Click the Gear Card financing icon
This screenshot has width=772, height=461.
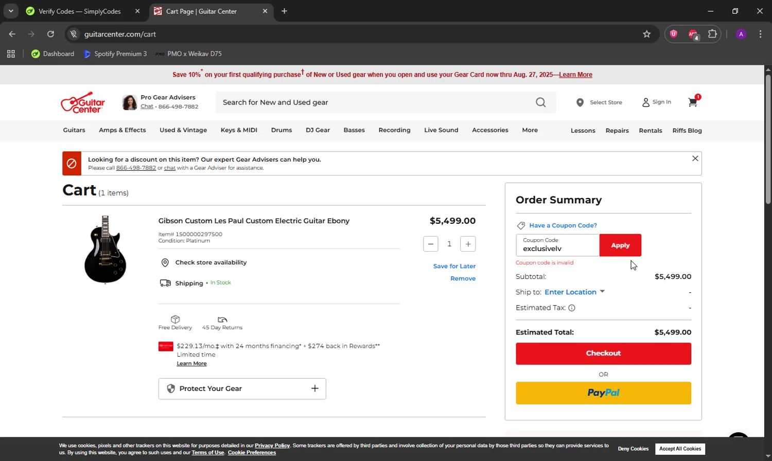click(x=166, y=346)
